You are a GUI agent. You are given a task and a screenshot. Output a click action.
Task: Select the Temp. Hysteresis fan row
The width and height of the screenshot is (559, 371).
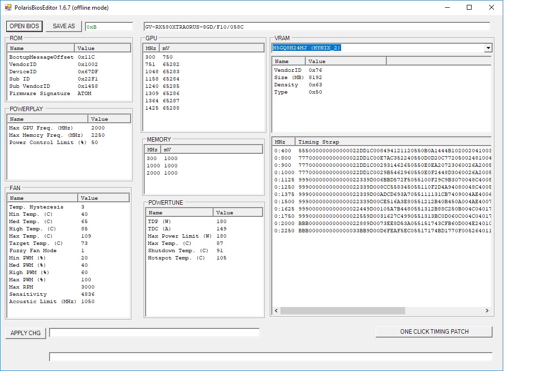(x=68, y=207)
